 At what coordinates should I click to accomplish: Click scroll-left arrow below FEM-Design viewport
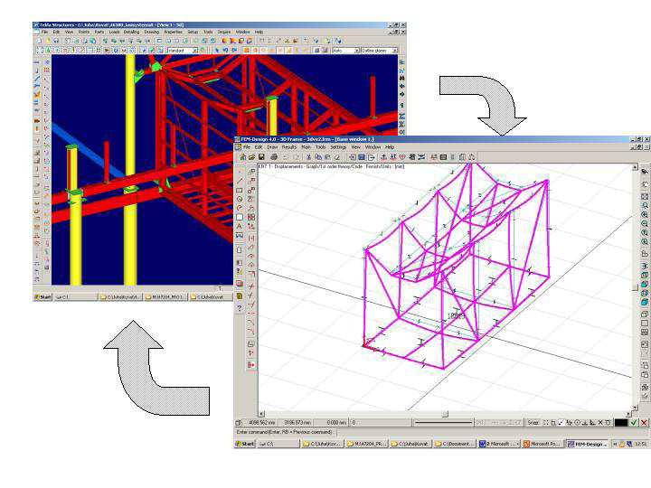click(x=261, y=414)
